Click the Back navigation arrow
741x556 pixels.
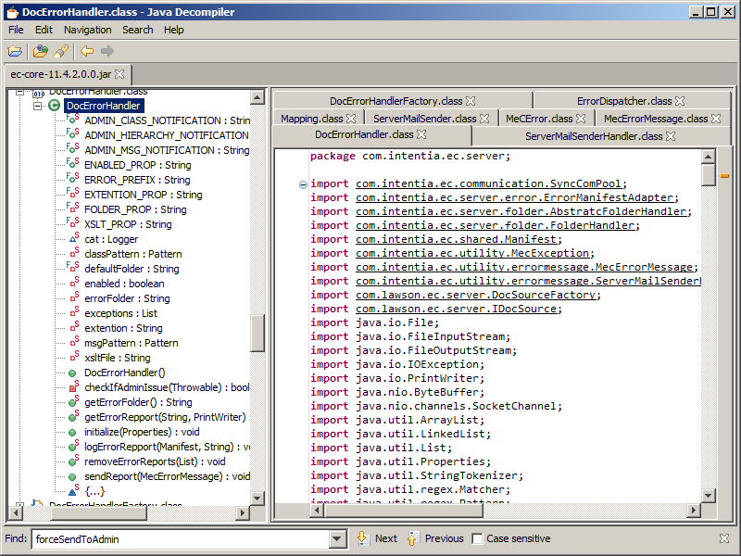pos(87,51)
